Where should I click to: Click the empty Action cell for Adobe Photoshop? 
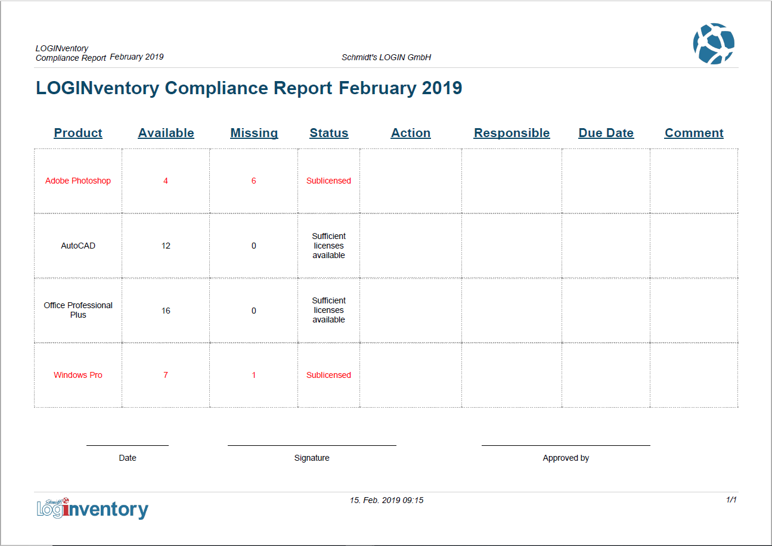pyautogui.click(x=411, y=181)
